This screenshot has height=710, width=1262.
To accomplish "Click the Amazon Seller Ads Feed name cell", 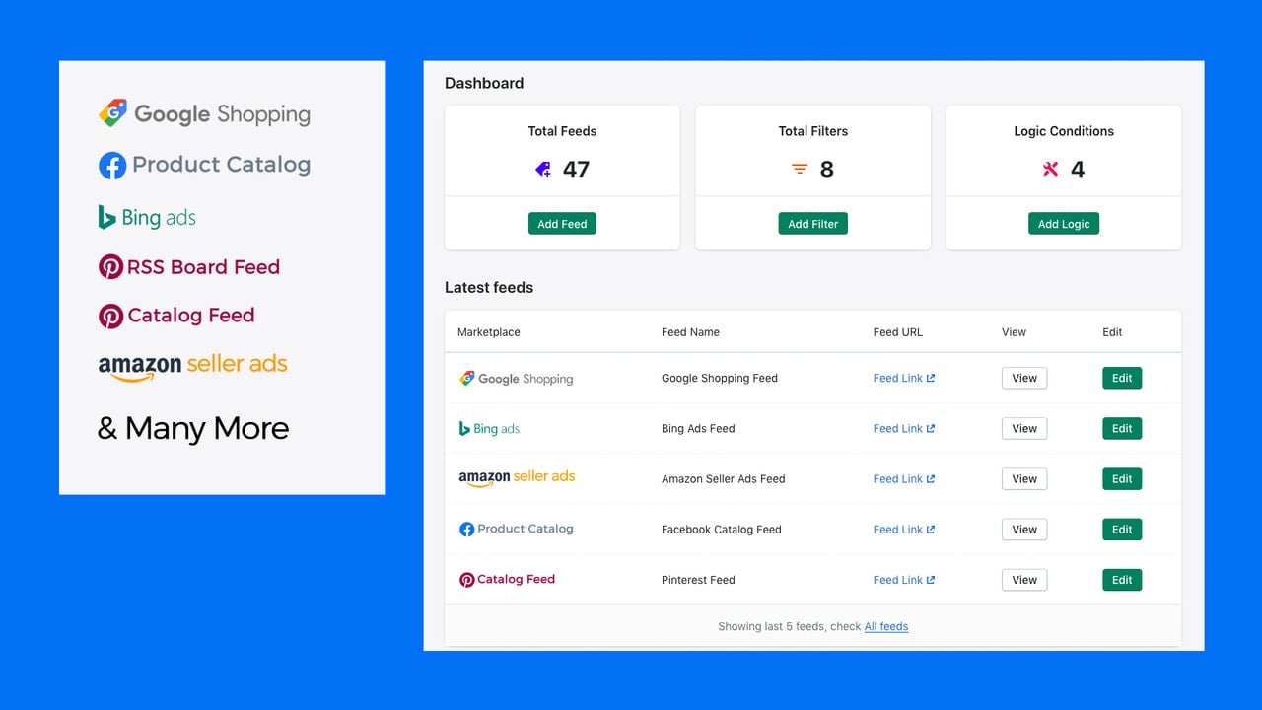I will pos(724,478).
